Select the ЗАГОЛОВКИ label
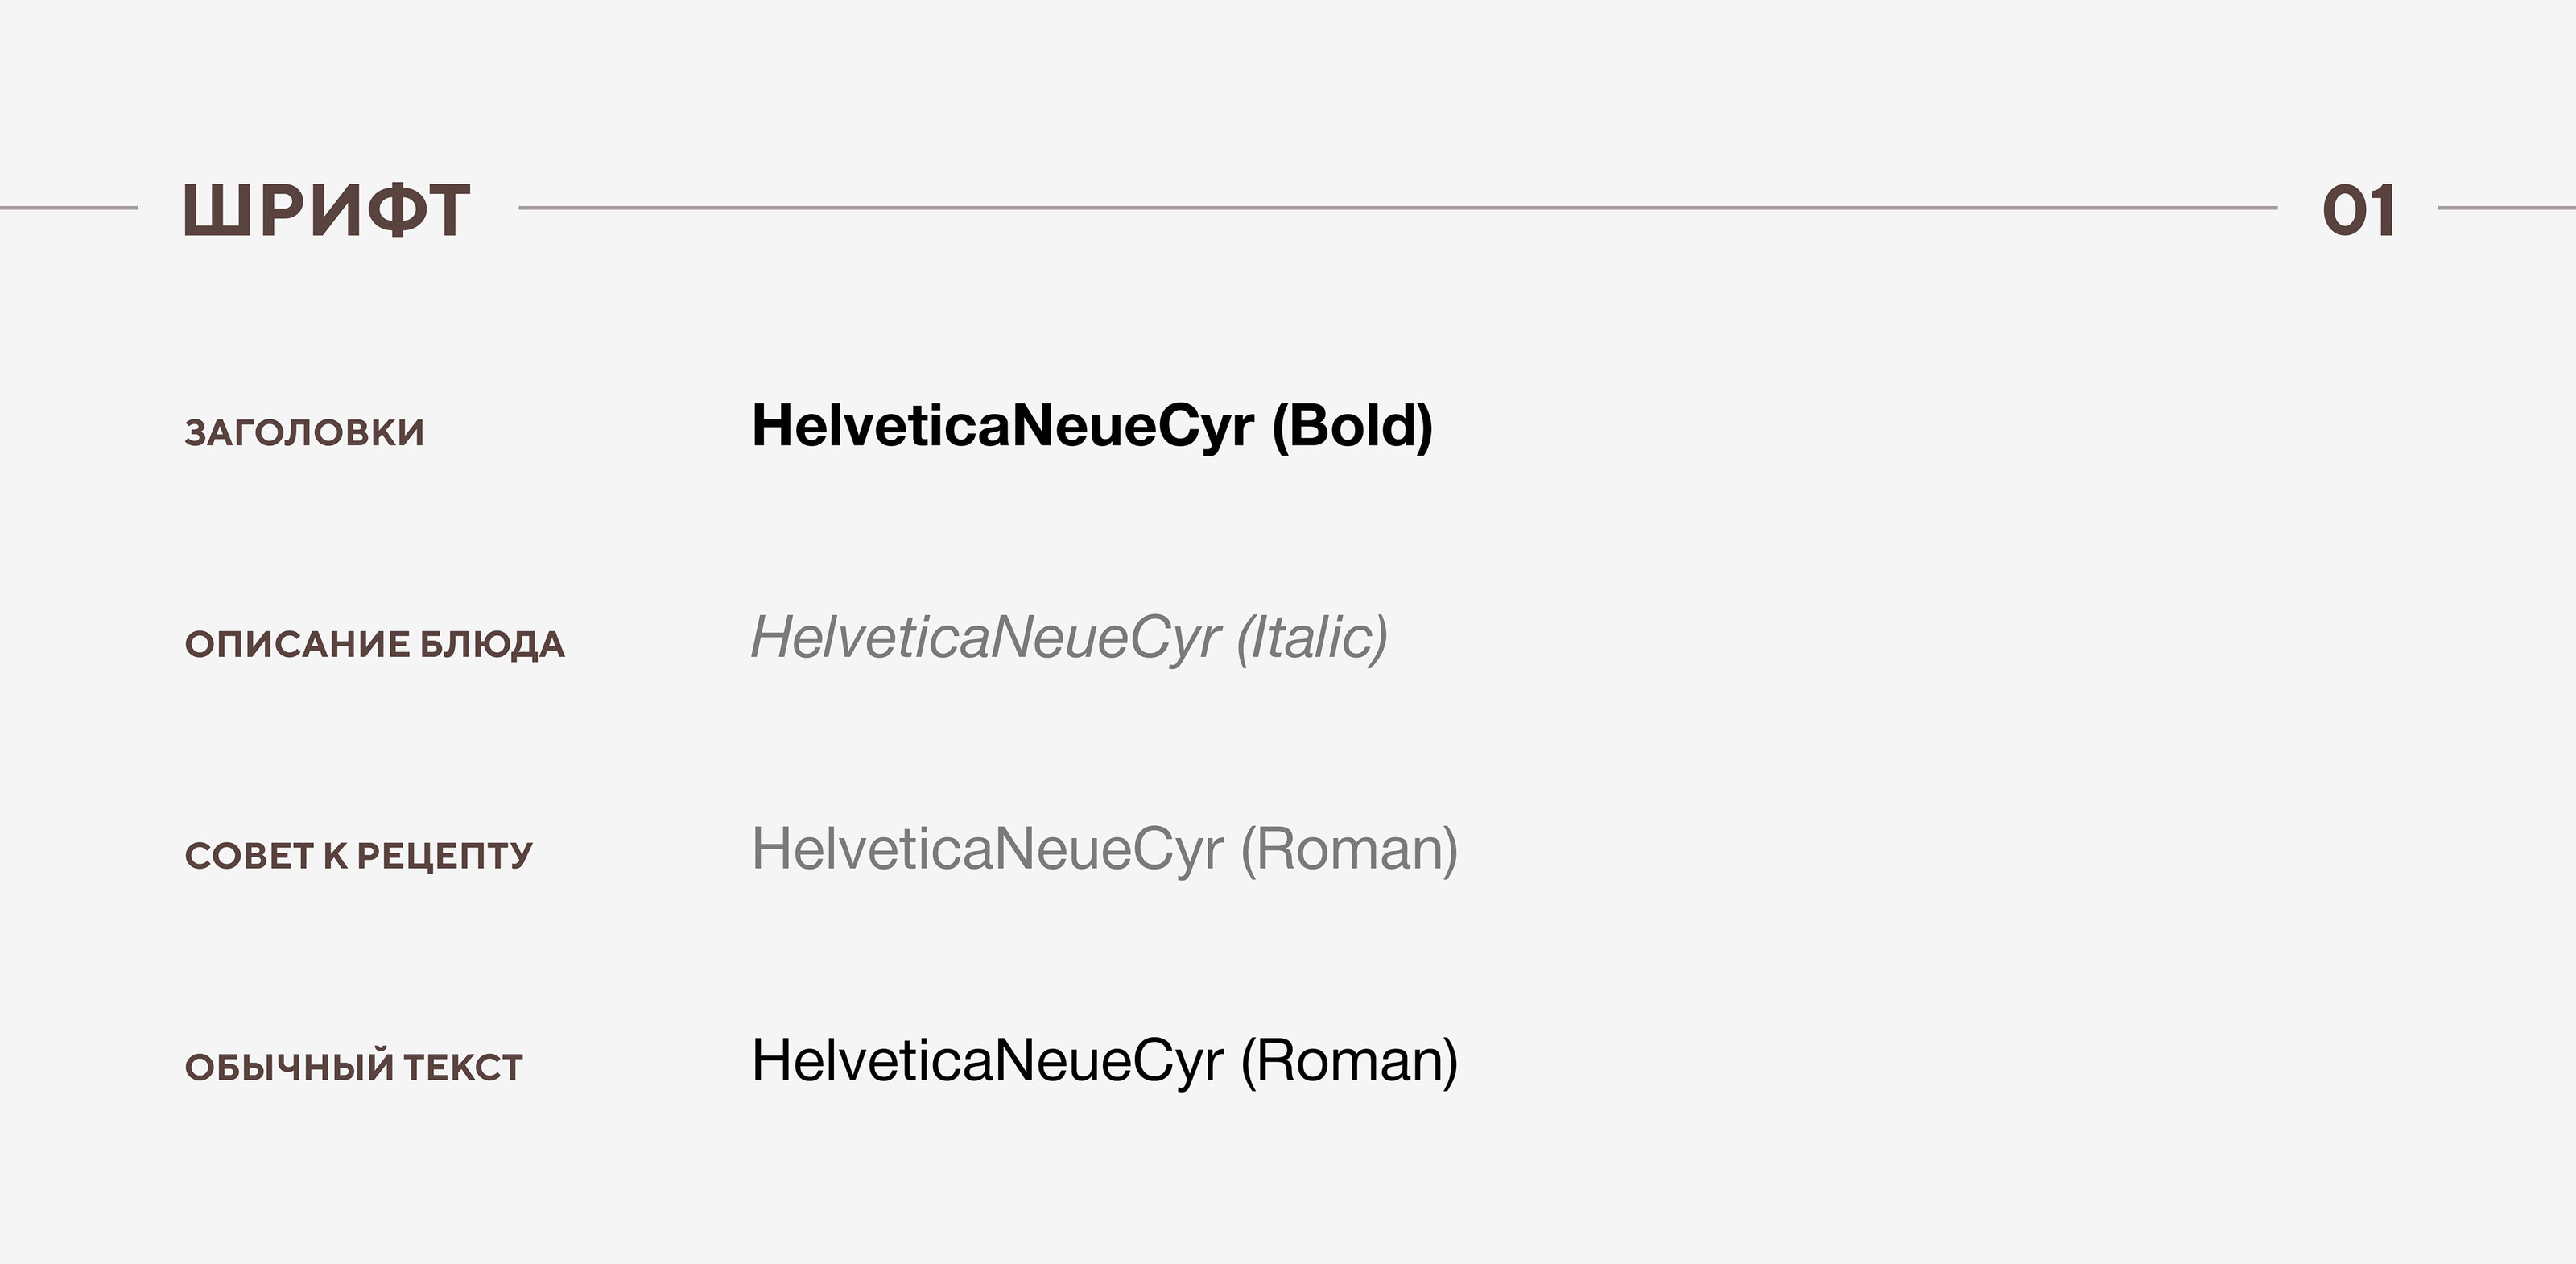Screen dimensions: 2576x1264 [x=305, y=432]
